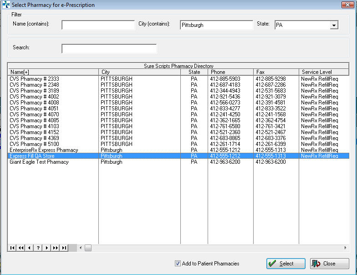This screenshot has width=357, height=275.
Task: Click the Select button
Action: click(x=286, y=264)
